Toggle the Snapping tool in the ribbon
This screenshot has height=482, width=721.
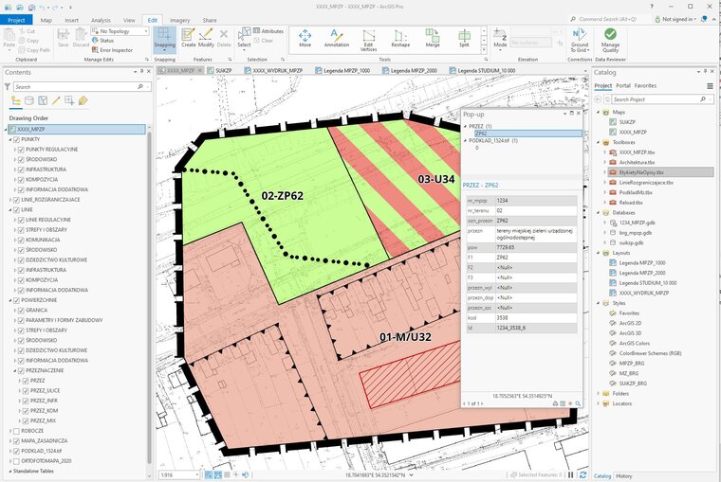tap(164, 39)
